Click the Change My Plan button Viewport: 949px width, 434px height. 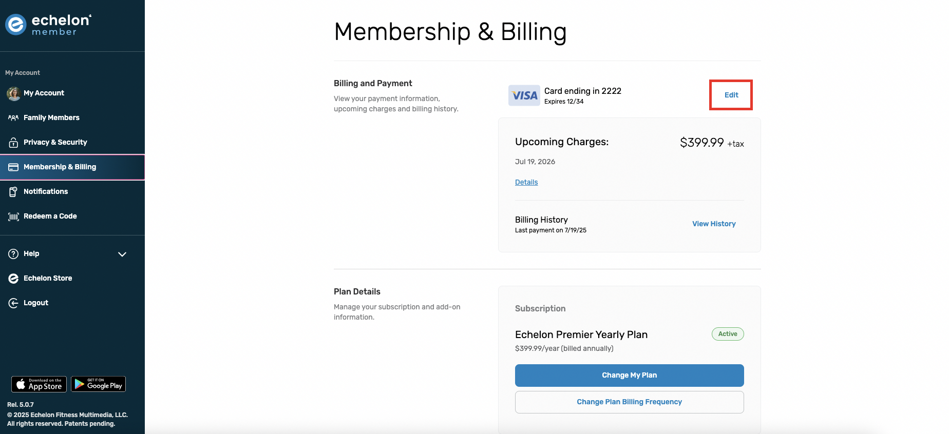tap(630, 376)
